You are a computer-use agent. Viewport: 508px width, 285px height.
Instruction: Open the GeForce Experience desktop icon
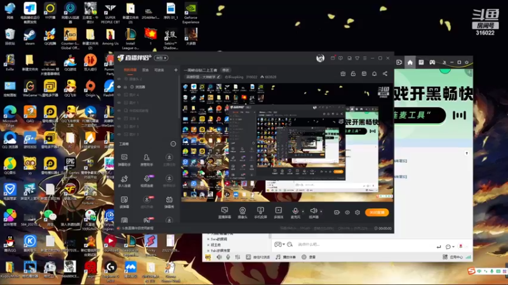point(190,13)
